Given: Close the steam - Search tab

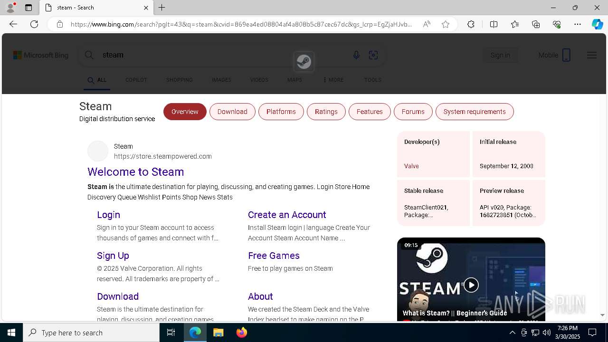Looking at the screenshot, I should point(146,8).
